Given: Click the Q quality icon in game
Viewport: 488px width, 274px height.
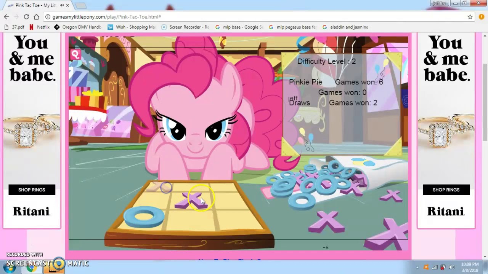Looking at the screenshot, I should (x=75, y=54).
